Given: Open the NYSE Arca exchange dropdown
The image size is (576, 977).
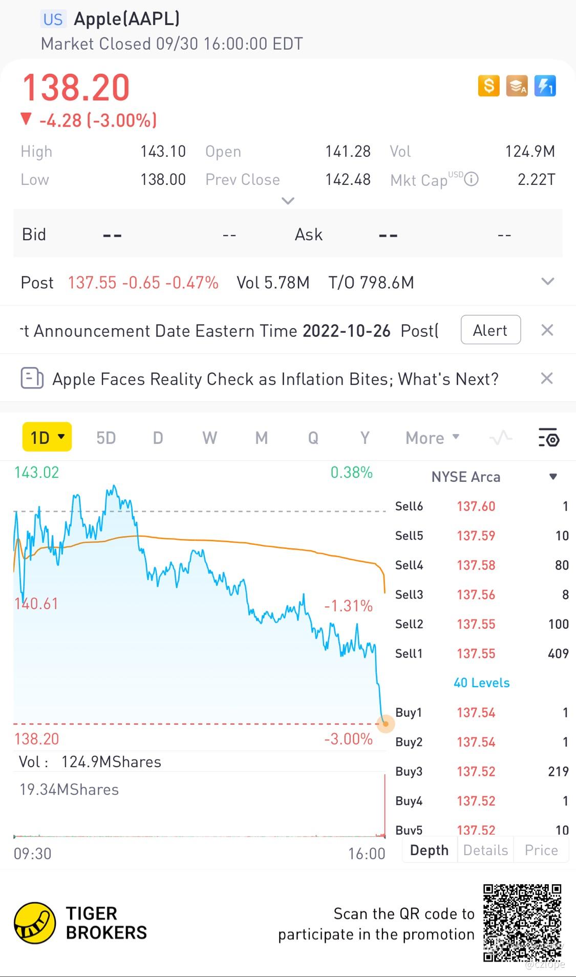Looking at the screenshot, I should [x=553, y=477].
